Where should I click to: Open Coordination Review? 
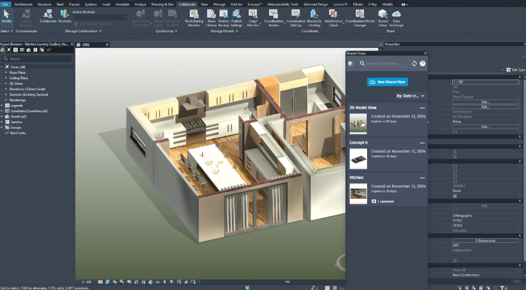click(273, 18)
